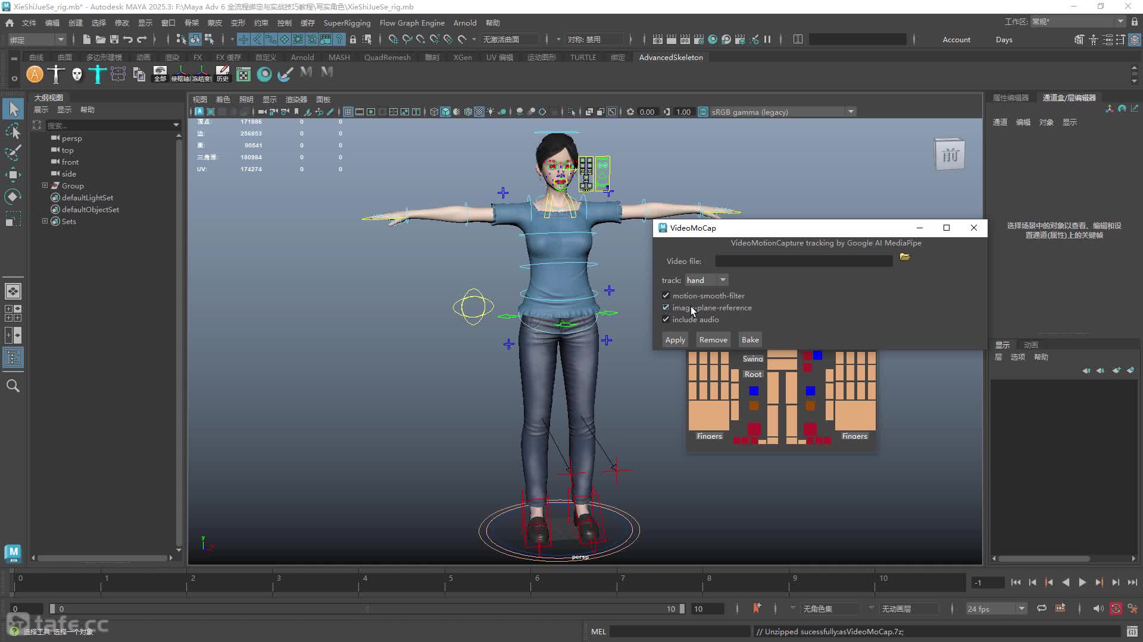This screenshot has width=1143, height=642.
Task: Click the Paint Selection brush tool
Action: coord(13,152)
